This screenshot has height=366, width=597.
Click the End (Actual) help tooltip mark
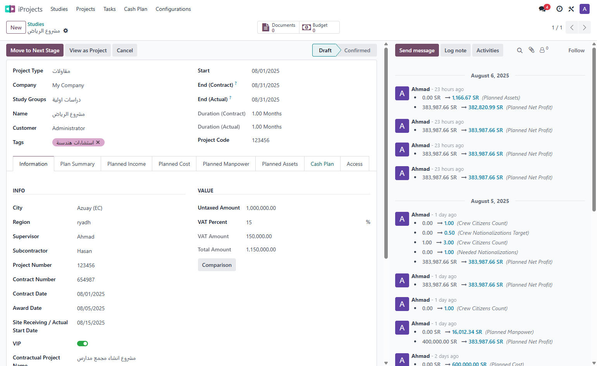(x=230, y=98)
